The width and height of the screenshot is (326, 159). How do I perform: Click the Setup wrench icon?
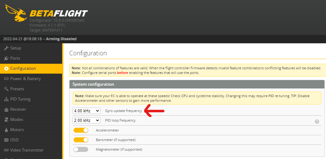tap(7, 48)
